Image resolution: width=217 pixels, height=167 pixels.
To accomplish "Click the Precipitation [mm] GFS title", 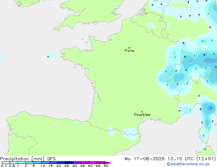I will (28, 159).
